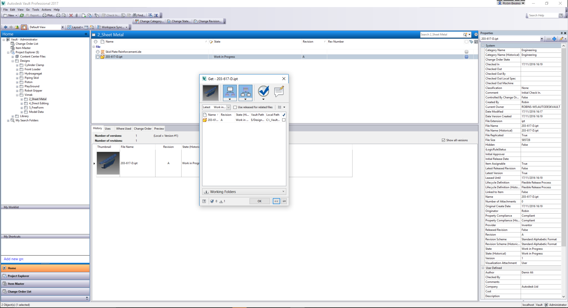Click the large checkmark check out icon
Image resolution: width=568 pixels, height=308 pixels.
point(263,92)
